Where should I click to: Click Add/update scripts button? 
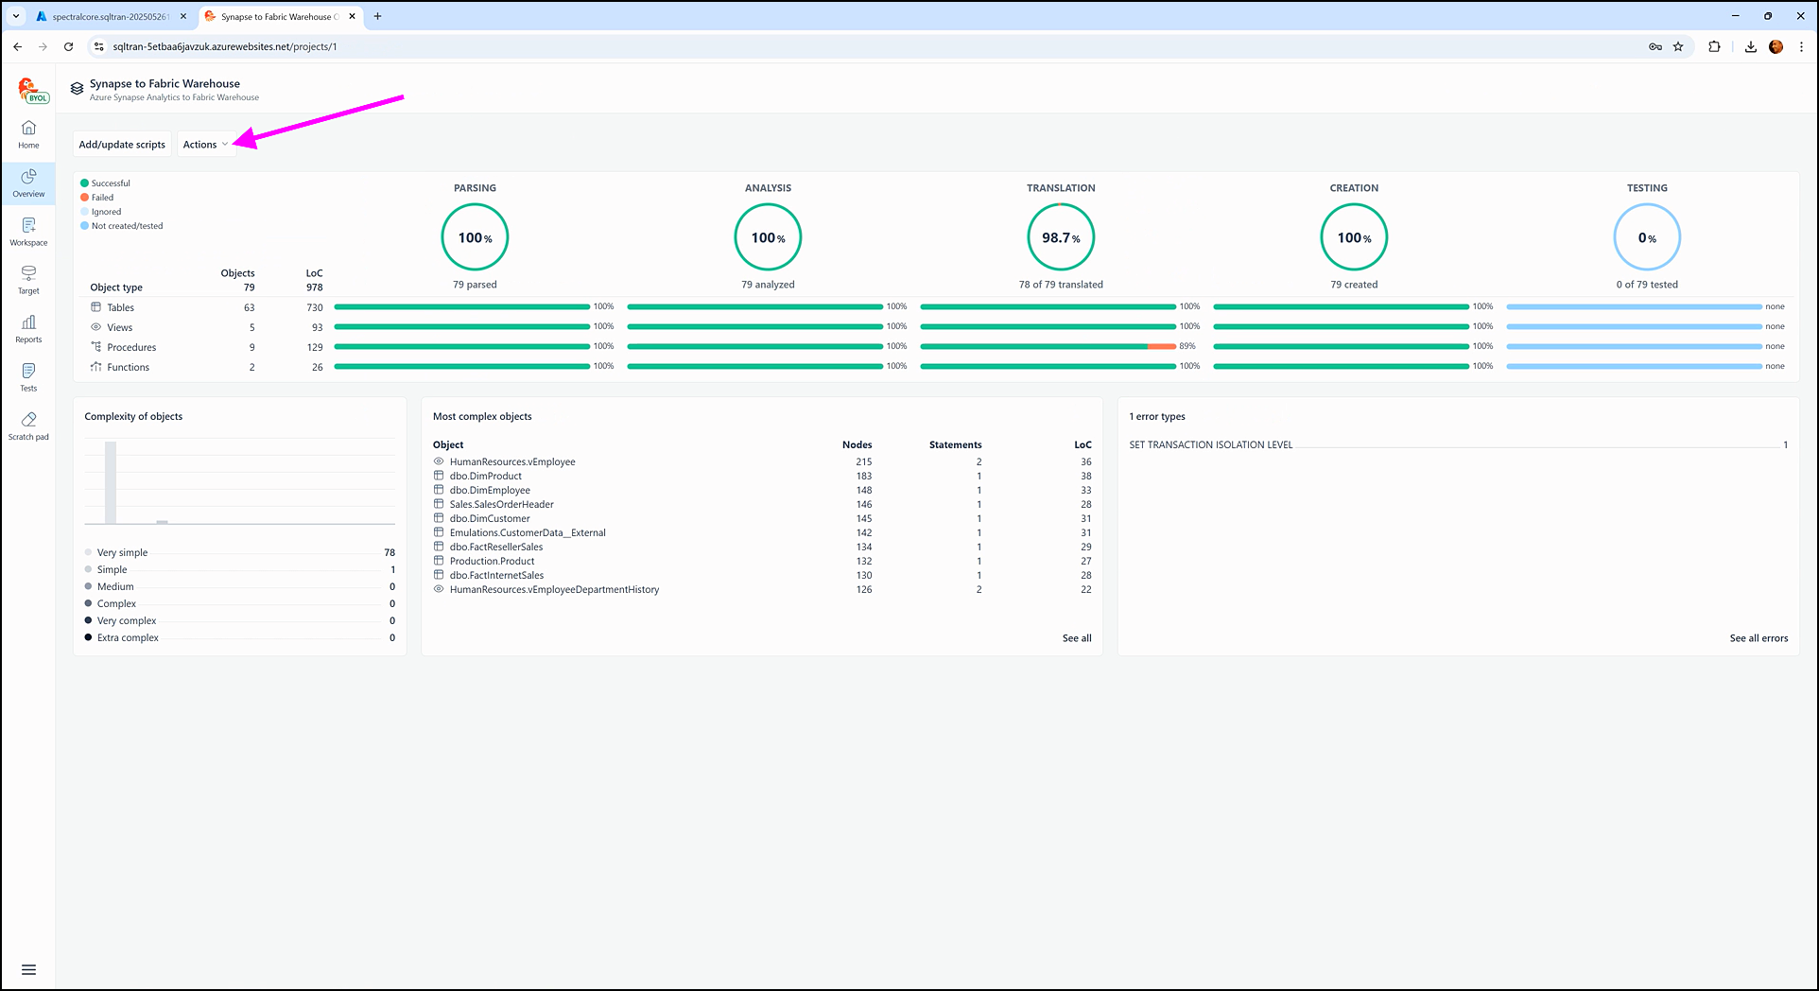point(122,145)
